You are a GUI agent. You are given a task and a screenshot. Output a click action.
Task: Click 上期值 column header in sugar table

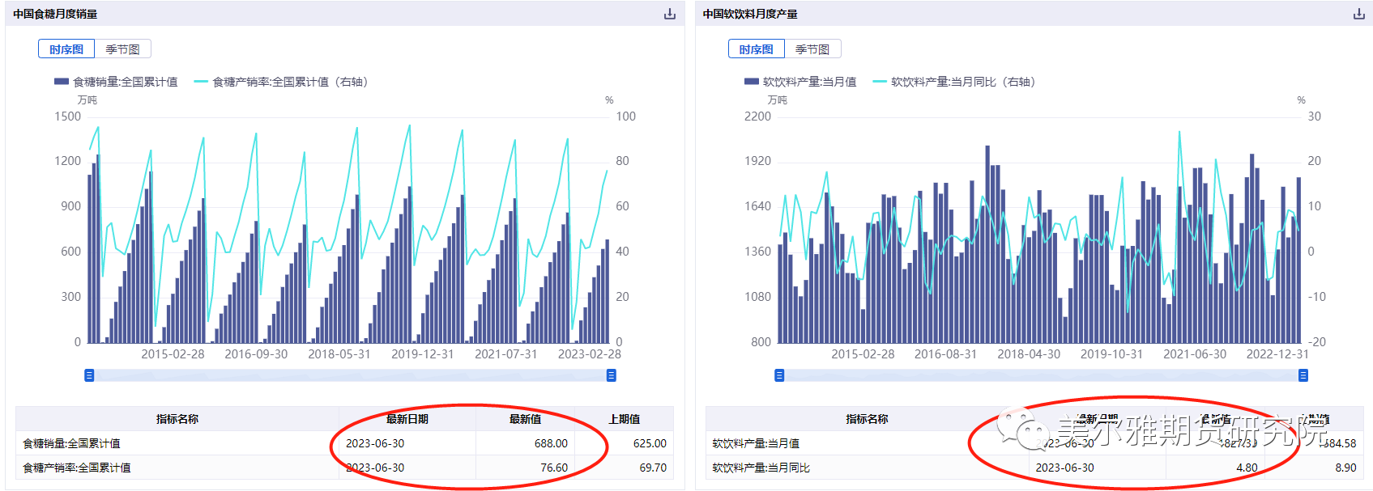click(x=624, y=419)
